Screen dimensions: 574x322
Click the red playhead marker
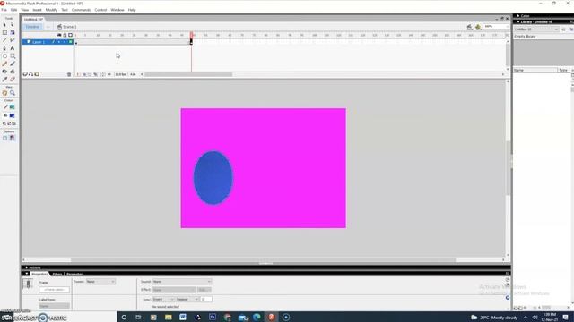coord(191,35)
